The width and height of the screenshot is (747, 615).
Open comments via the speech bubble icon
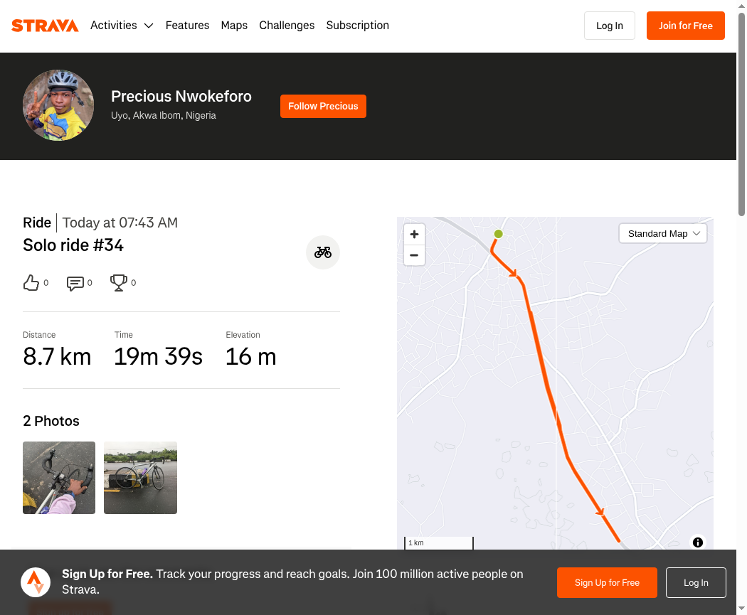click(75, 283)
